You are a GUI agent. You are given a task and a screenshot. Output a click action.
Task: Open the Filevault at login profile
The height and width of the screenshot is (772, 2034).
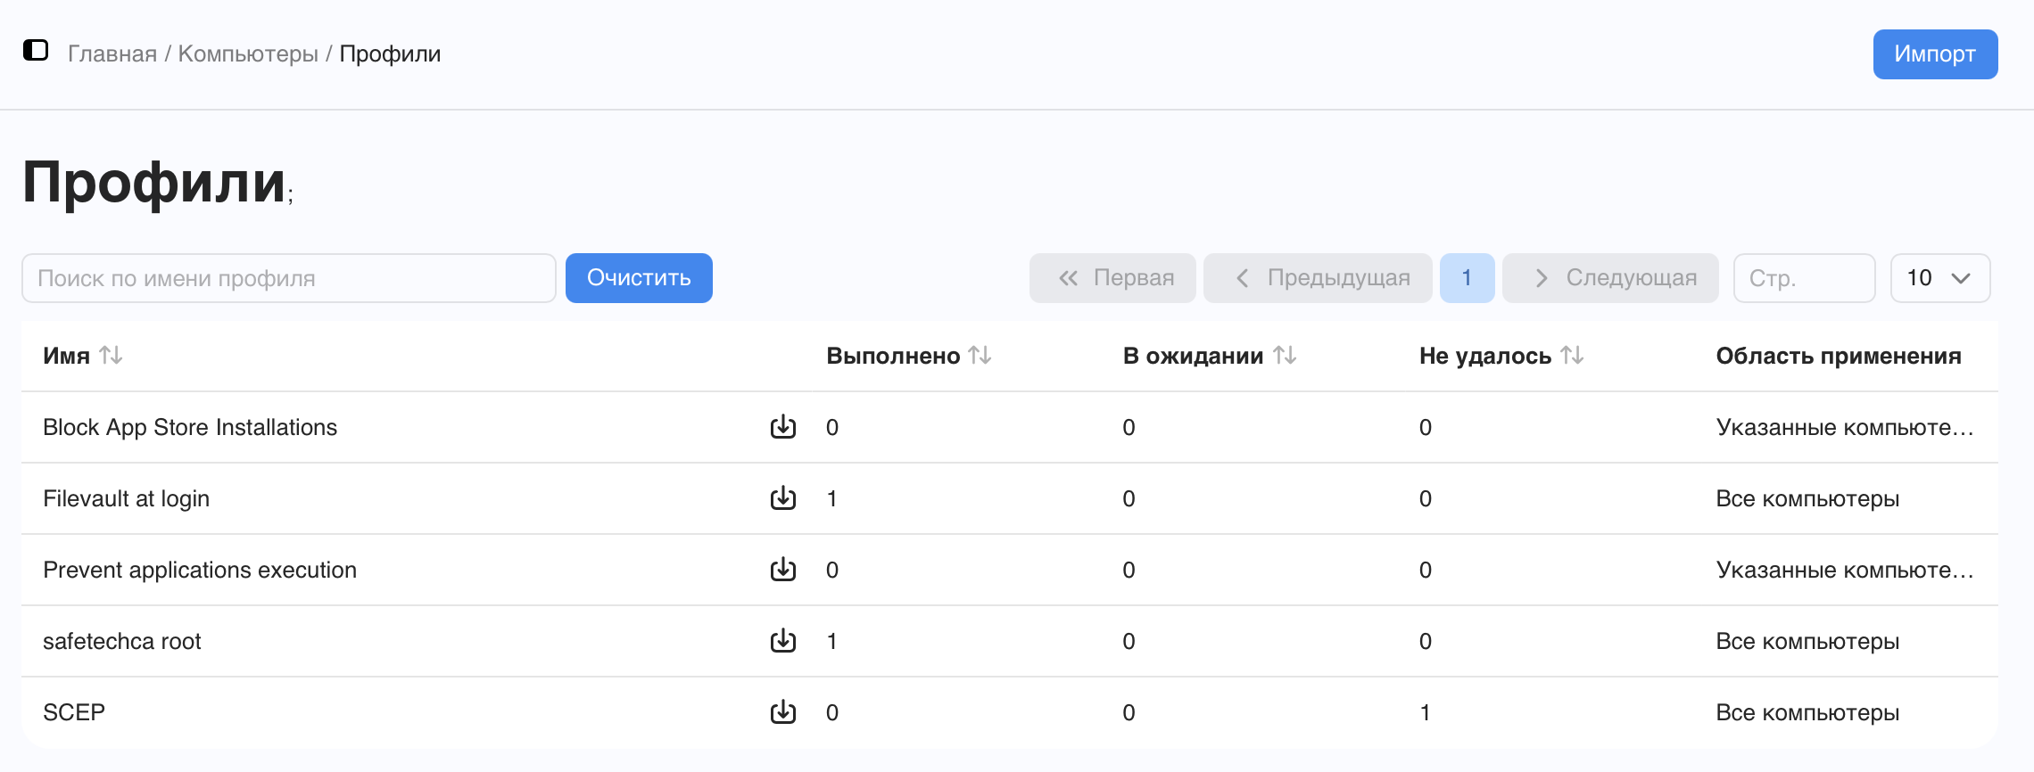126,498
